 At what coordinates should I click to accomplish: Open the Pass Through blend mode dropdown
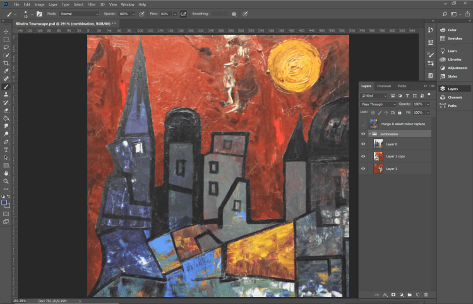tap(378, 104)
